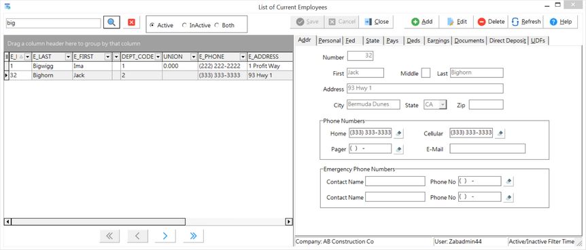
Task: Clear the Pager number with eraser icon
Action: point(399,150)
